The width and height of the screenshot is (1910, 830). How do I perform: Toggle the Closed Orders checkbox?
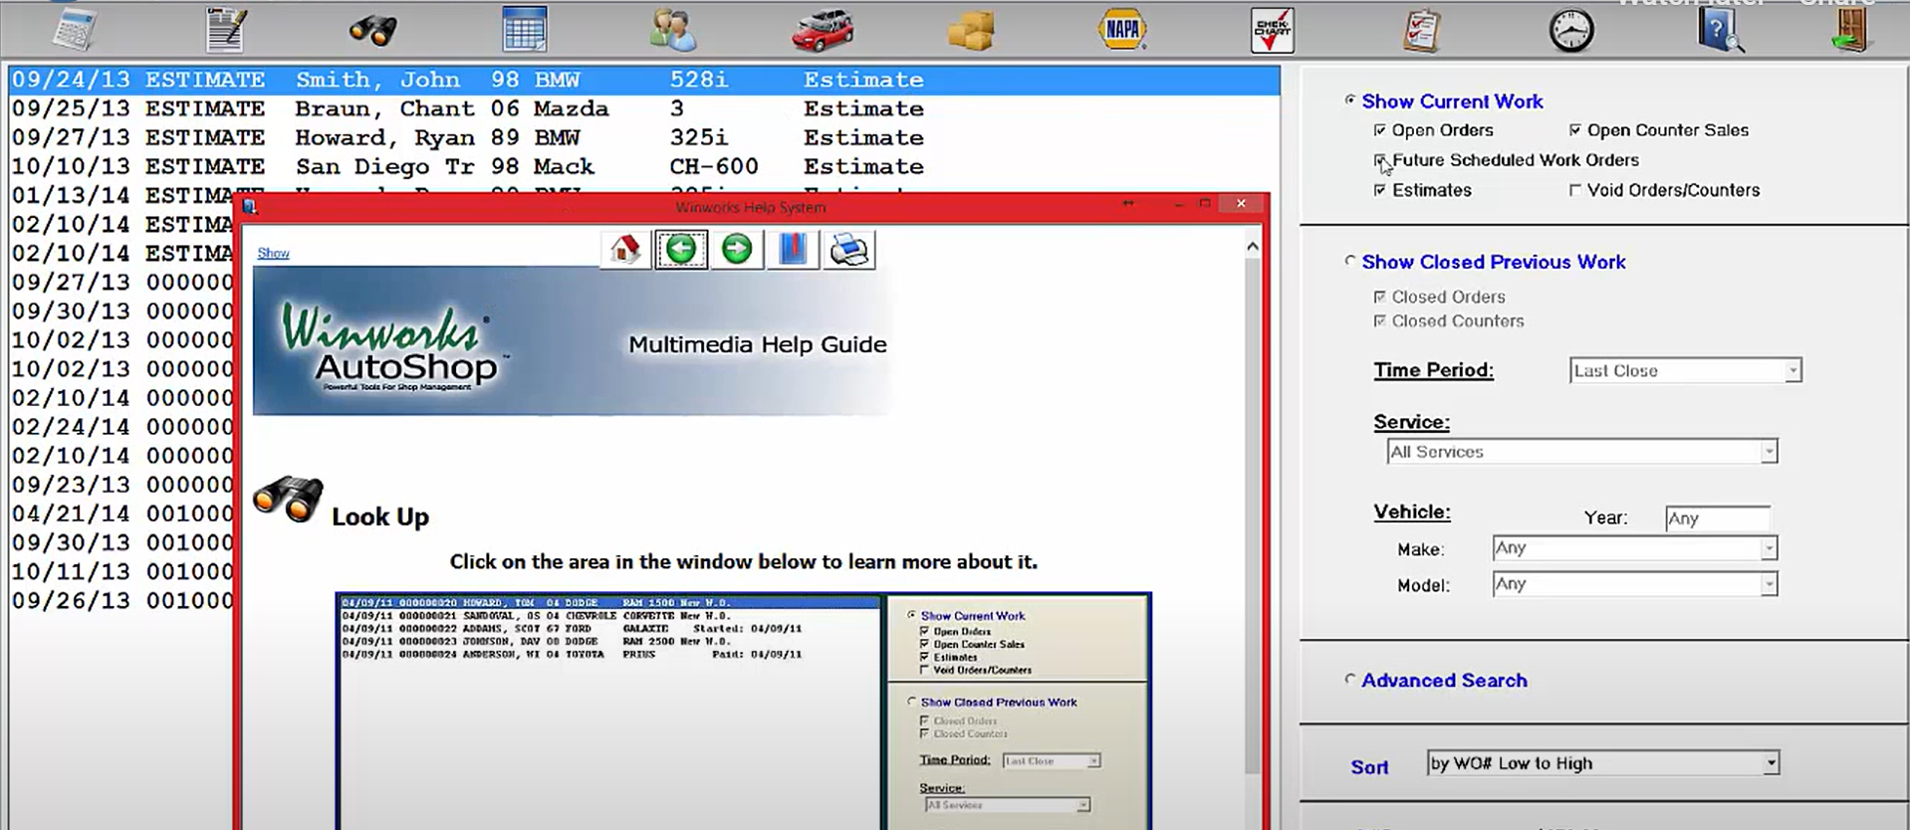click(1379, 297)
